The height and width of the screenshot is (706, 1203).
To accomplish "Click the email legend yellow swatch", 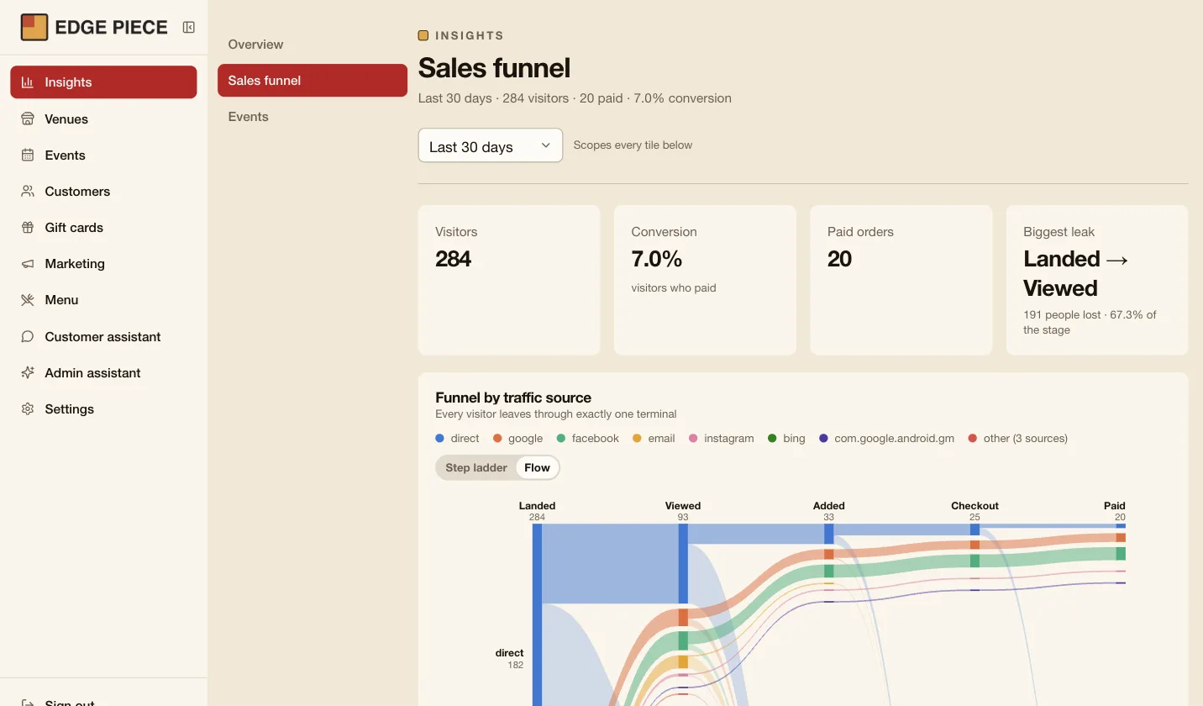I will click(x=637, y=438).
